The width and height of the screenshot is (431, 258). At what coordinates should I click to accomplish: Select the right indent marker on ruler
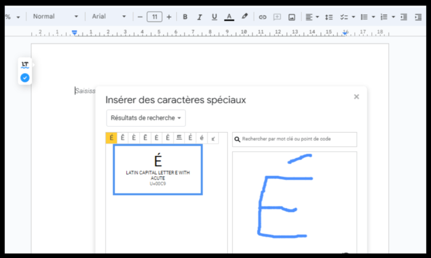345,33
